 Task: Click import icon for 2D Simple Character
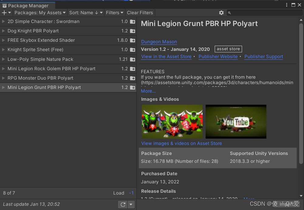133,22
